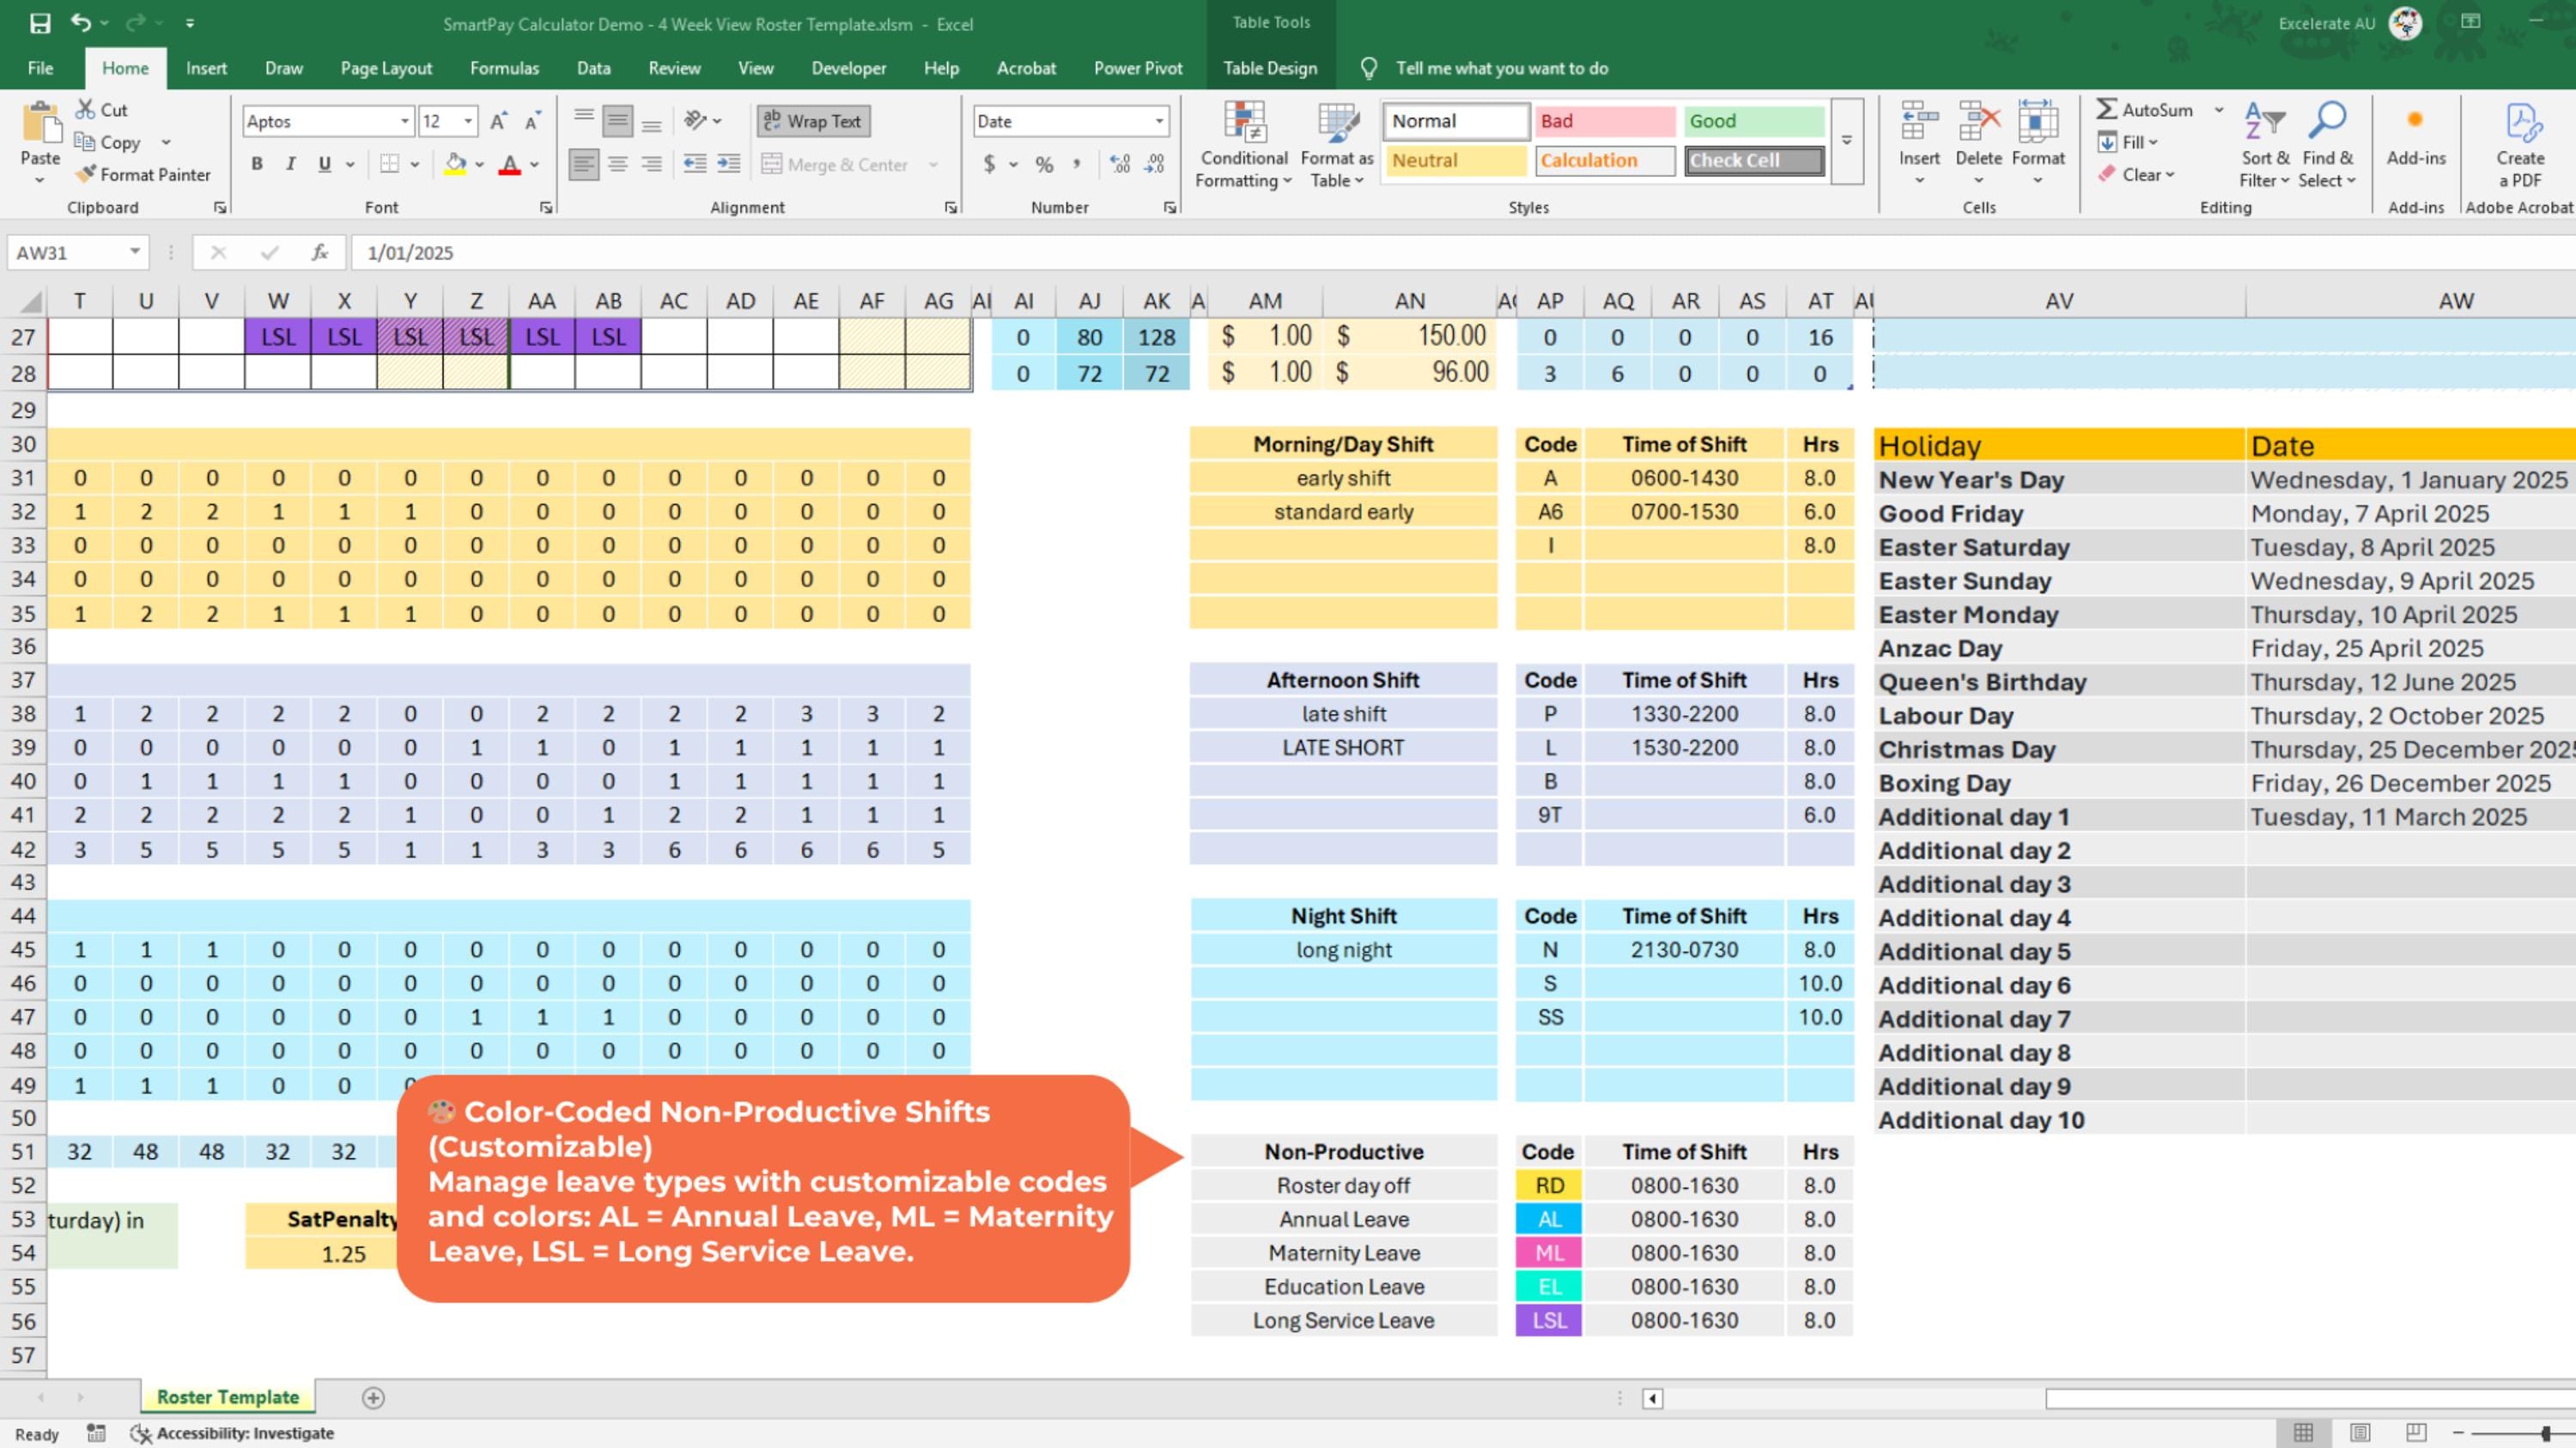
Task: Toggle italic formatting
Action: tap(290, 163)
